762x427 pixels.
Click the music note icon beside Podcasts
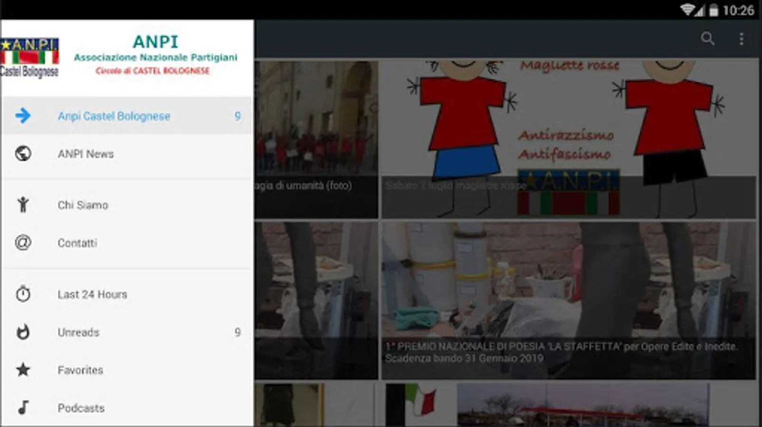pos(23,408)
